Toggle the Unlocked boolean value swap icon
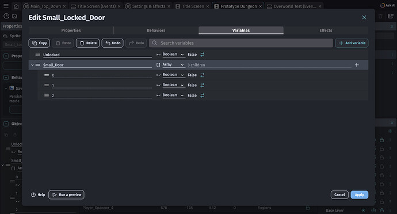 (203, 55)
